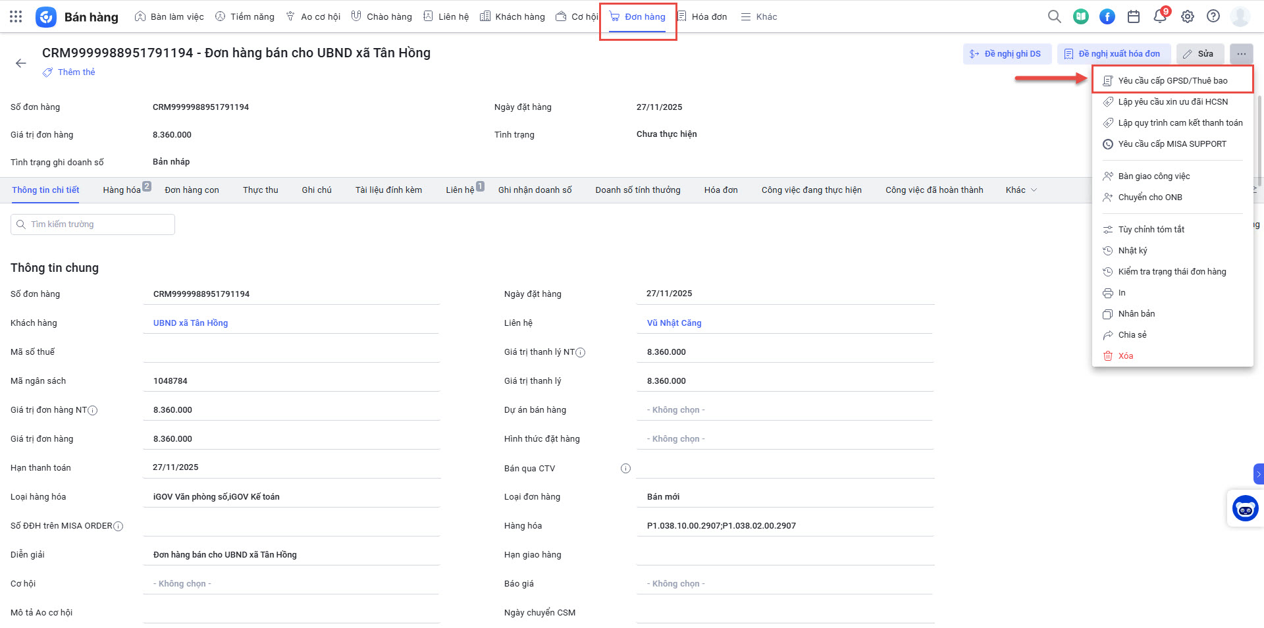Open the Hình thức đặt hàng dropdown
Image resolution: width=1264 pixels, height=628 pixels.
(783, 439)
